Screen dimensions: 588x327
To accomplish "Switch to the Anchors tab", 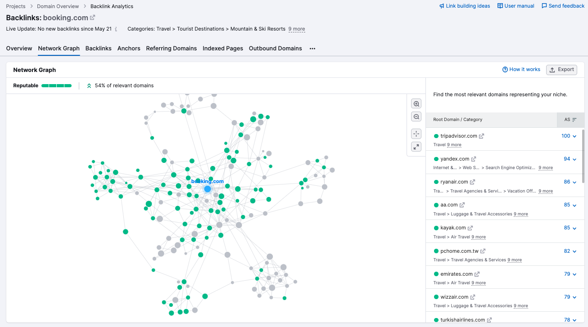I will tap(129, 48).
